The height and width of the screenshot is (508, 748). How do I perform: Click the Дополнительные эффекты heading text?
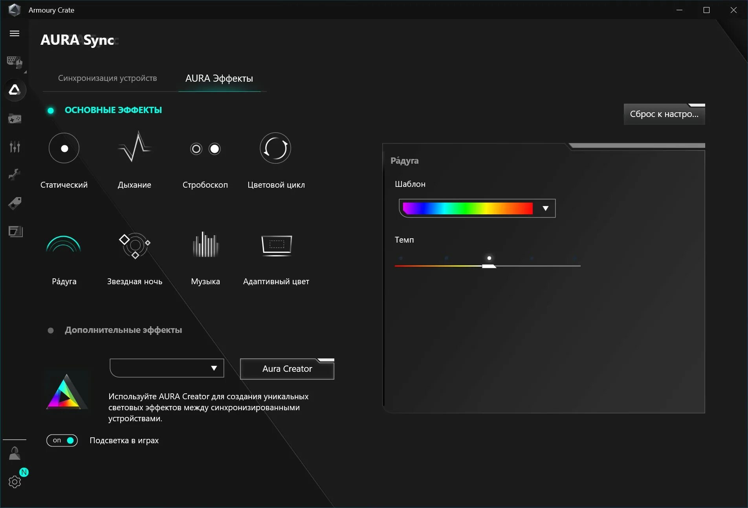[x=123, y=330]
